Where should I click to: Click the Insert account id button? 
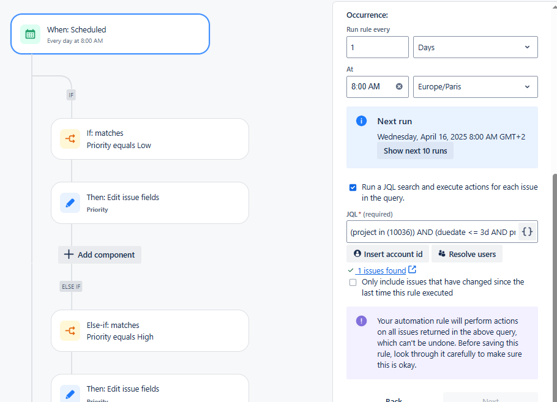point(388,254)
